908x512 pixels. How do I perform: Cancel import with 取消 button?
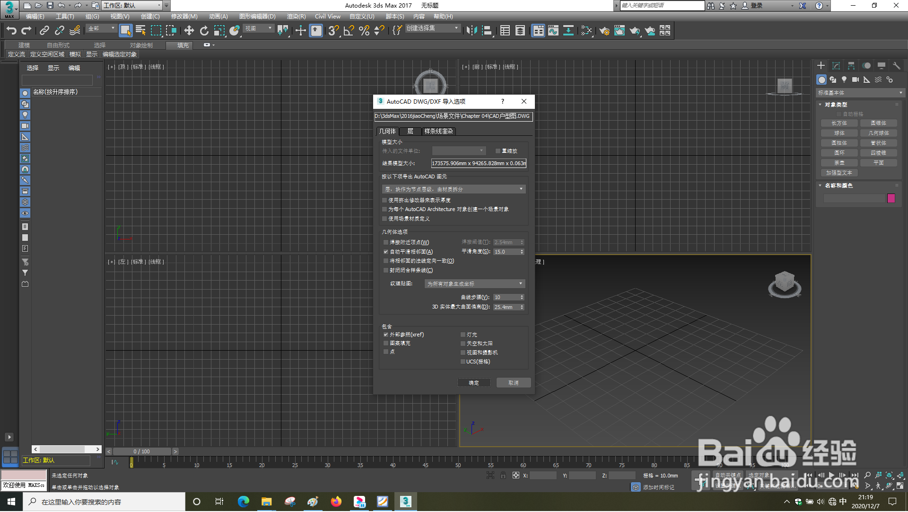tap(514, 383)
